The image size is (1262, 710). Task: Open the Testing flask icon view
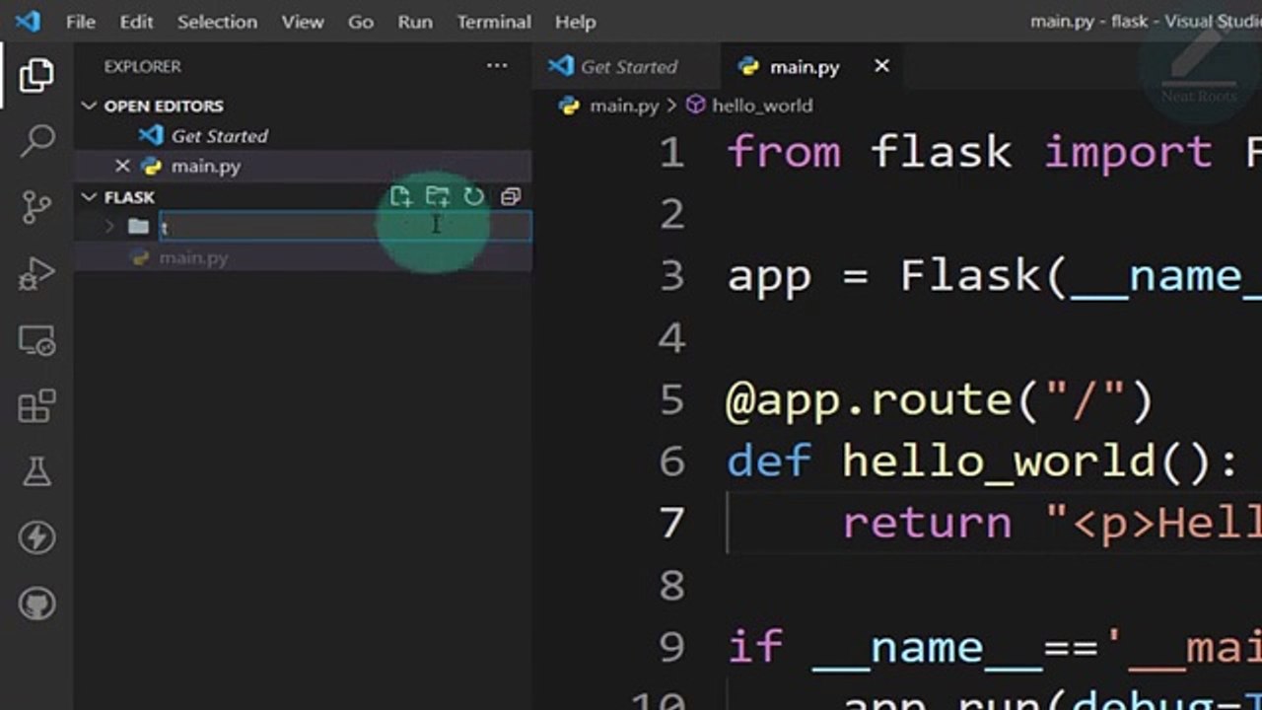[x=36, y=471]
